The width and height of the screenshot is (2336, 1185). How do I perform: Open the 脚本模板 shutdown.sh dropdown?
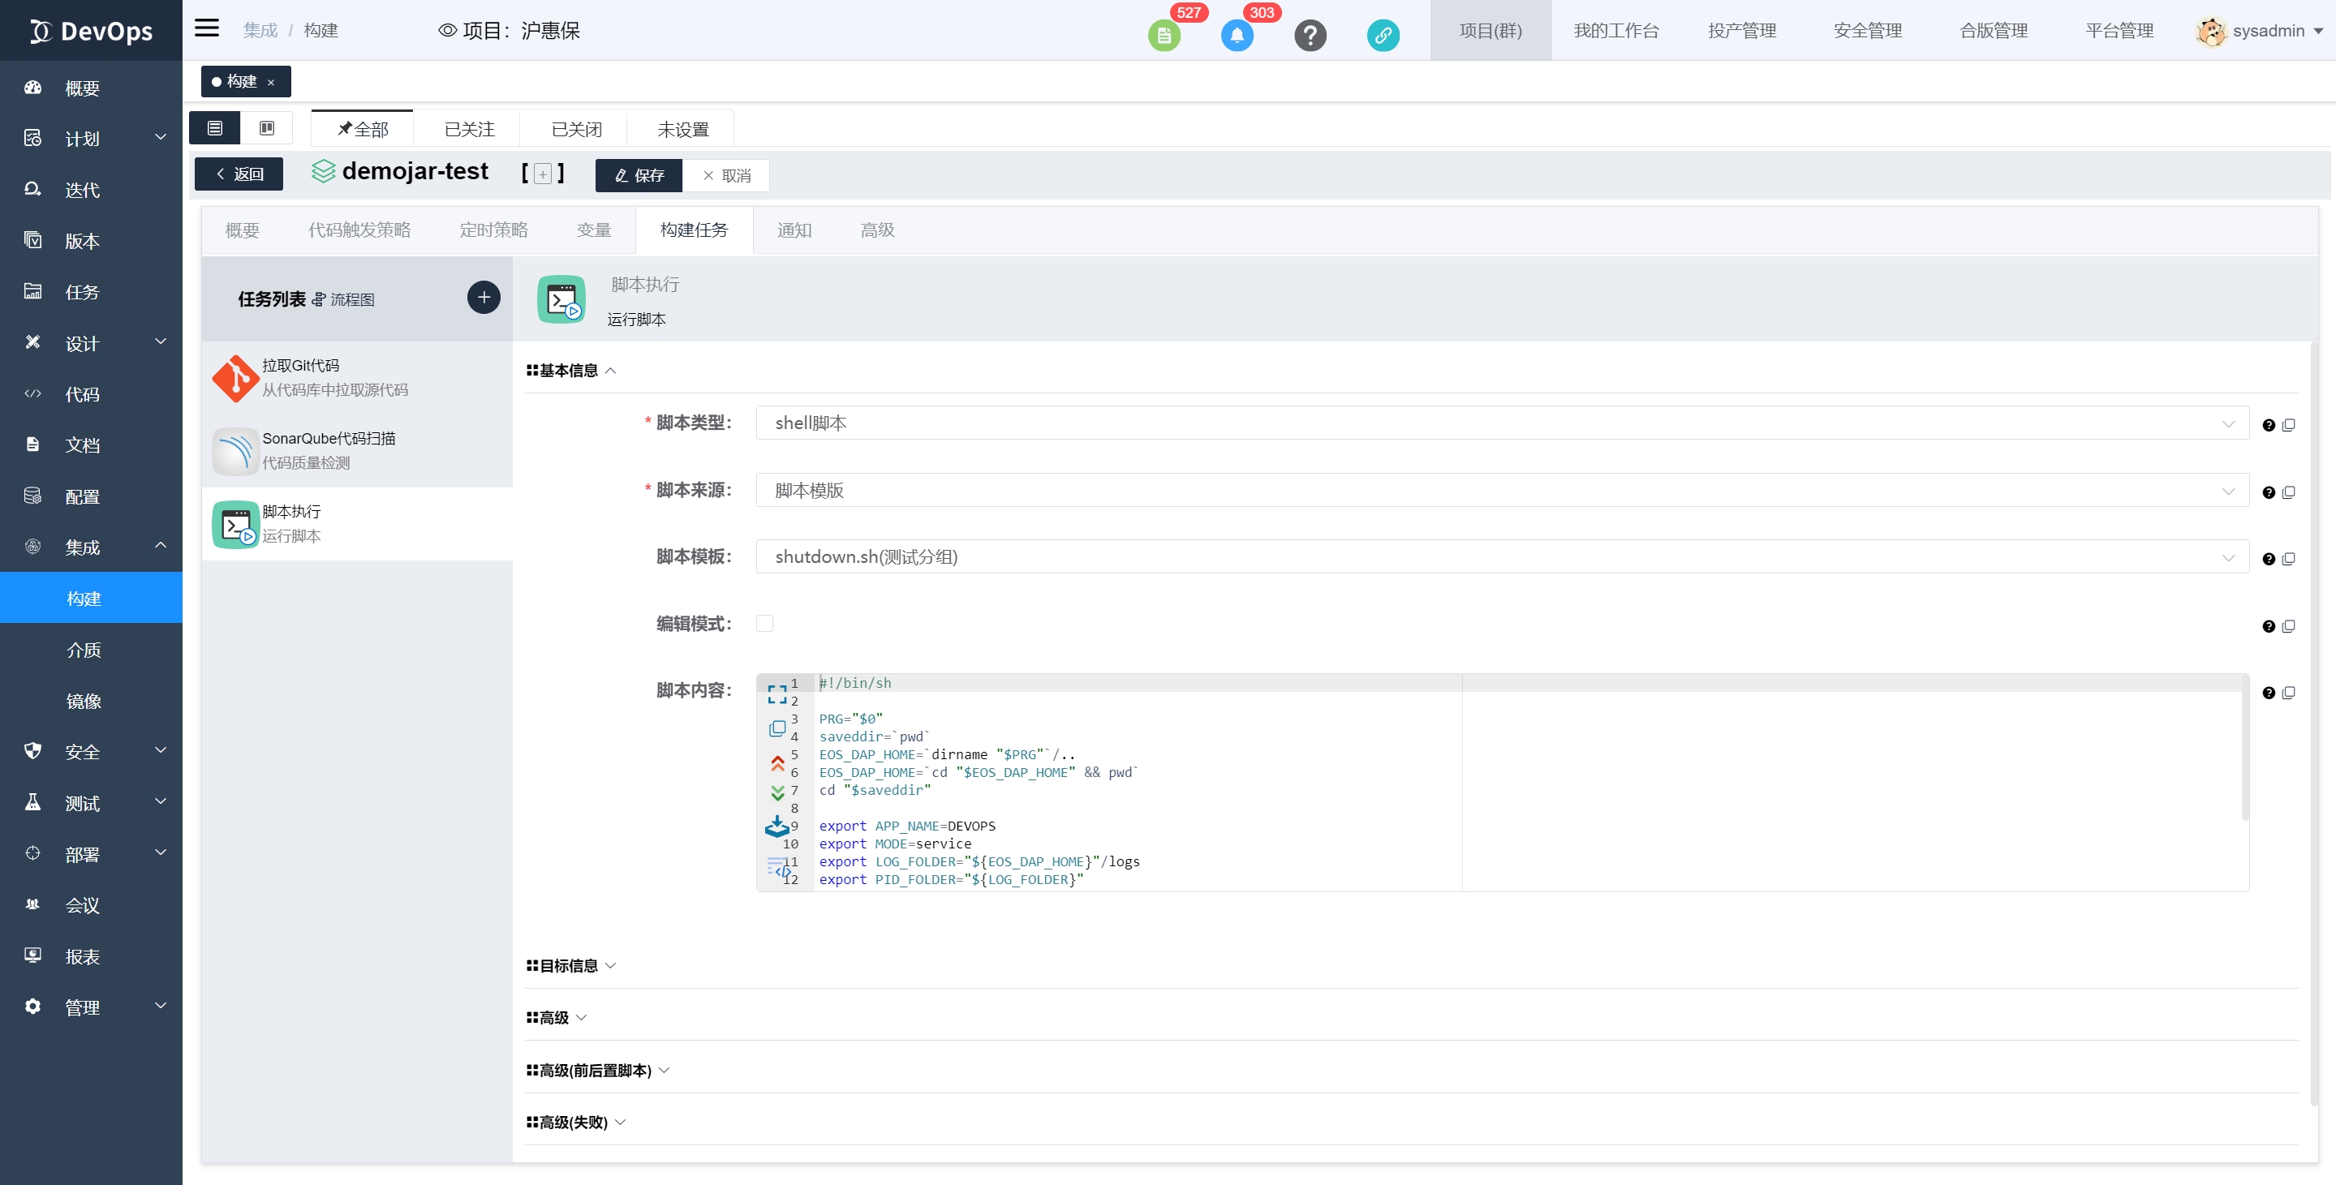pos(1502,556)
